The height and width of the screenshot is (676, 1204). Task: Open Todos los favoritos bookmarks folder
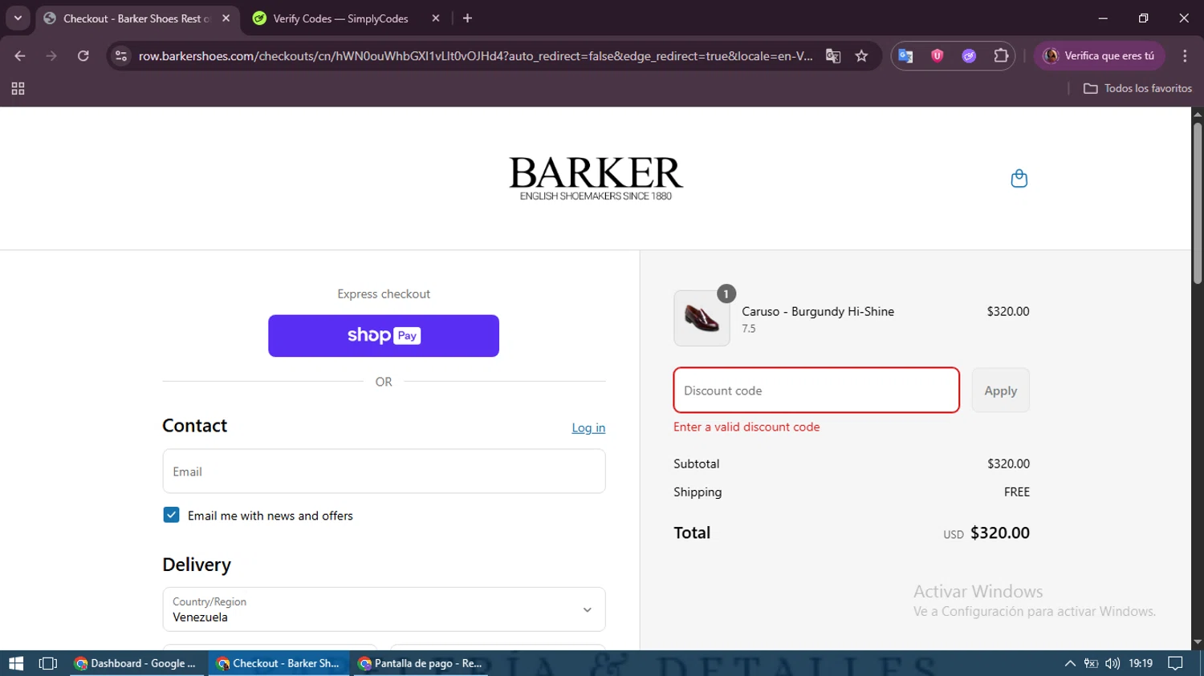(x=1137, y=88)
